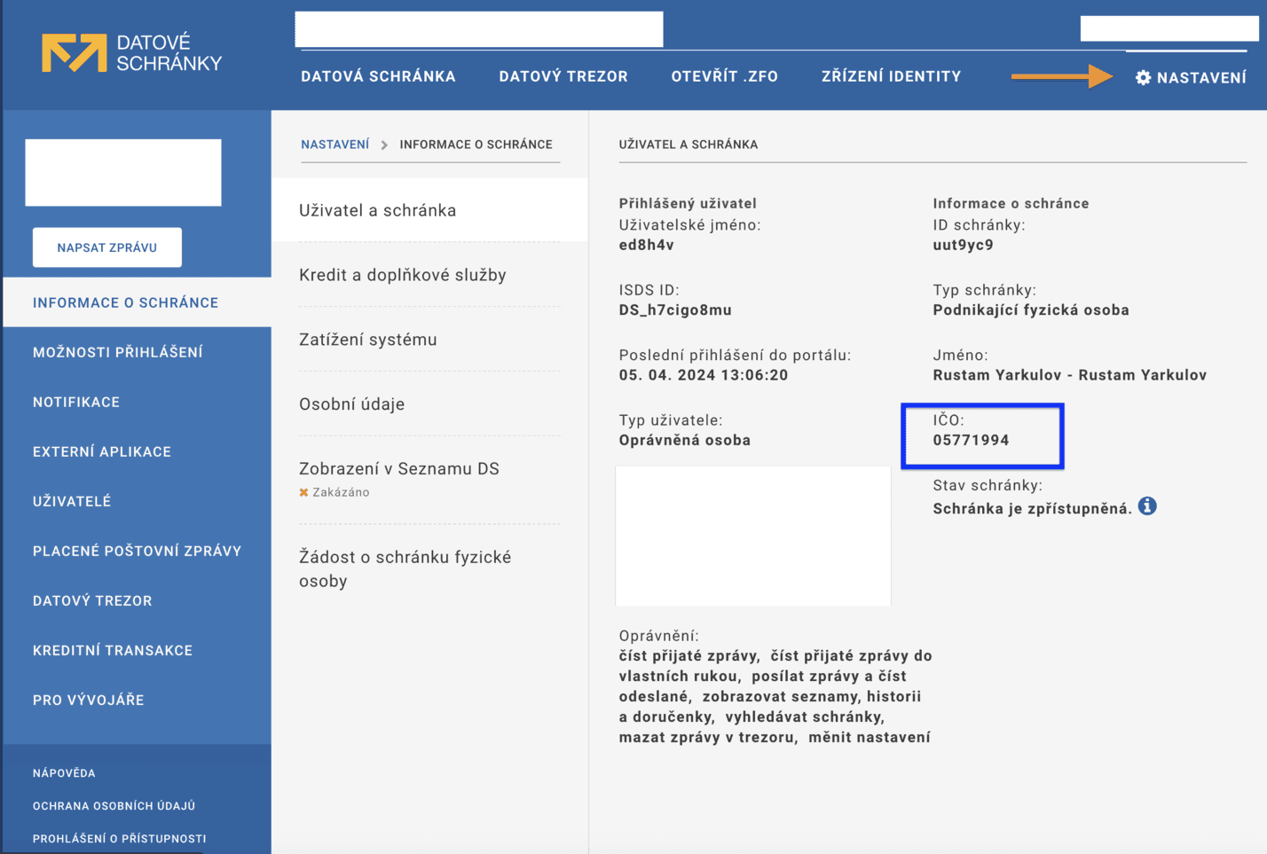Select "Osobní údaje" in the settings list
Image resolution: width=1267 pixels, height=854 pixels.
pyautogui.click(x=351, y=403)
